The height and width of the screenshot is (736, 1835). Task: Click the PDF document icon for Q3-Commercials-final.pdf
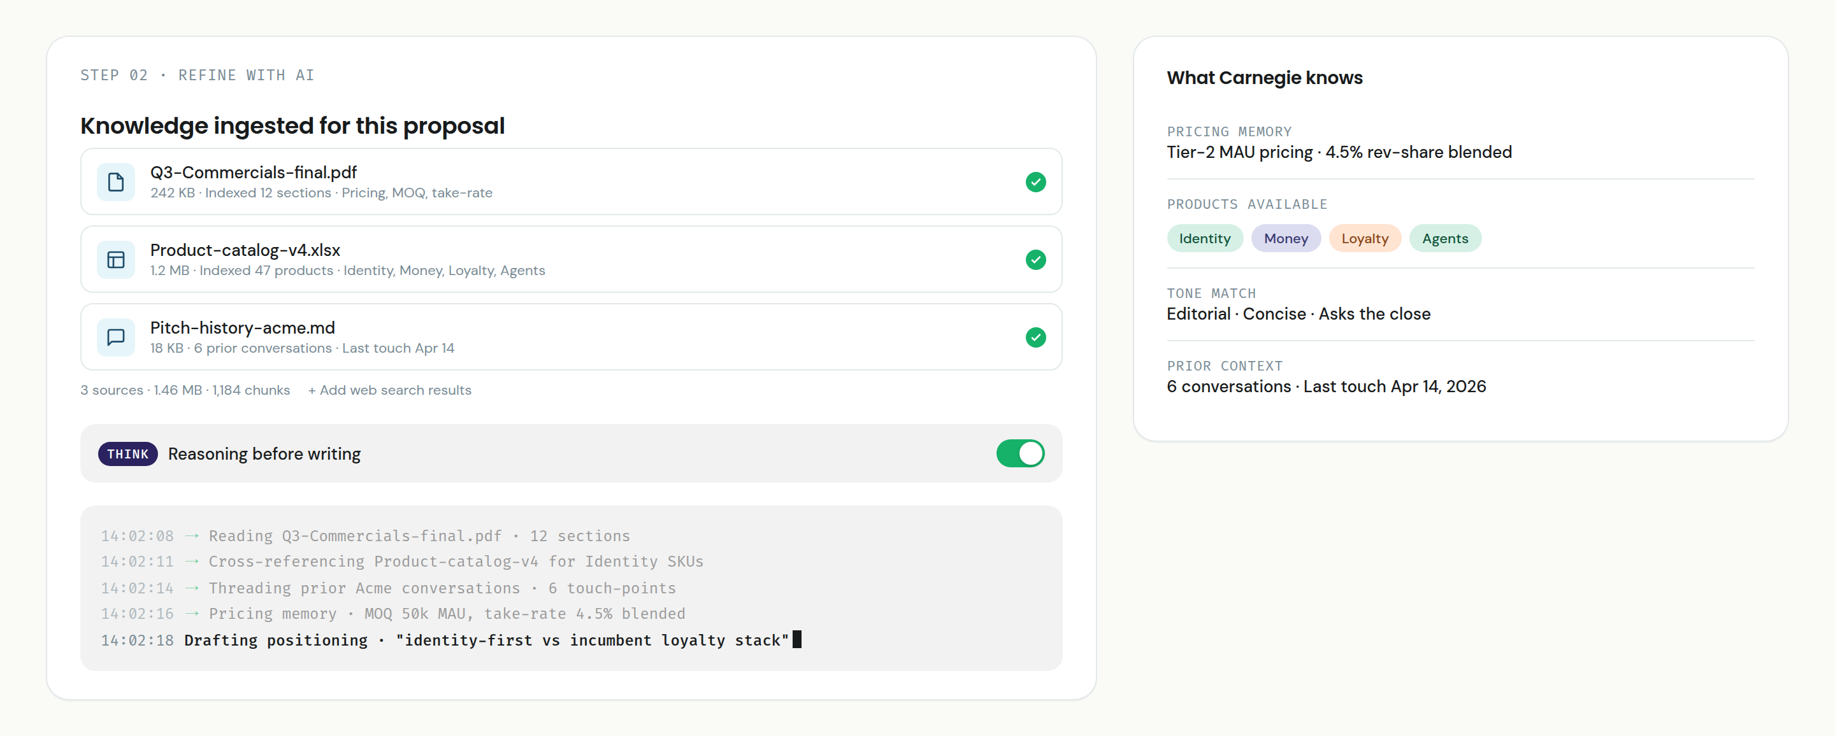115,182
